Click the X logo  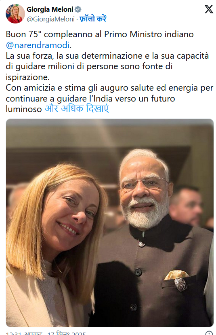(x=209, y=9)
